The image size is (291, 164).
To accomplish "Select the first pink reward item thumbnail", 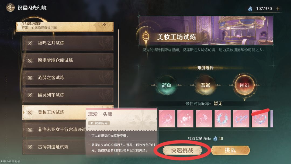I will pos(167,119).
